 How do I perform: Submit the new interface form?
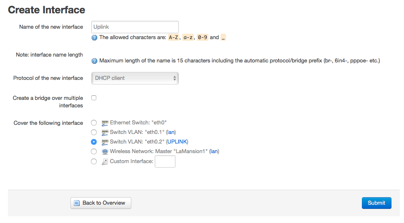[x=376, y=203]
